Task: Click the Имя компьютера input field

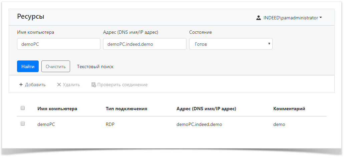Action: pyautogui.click(x=58, y=44)
